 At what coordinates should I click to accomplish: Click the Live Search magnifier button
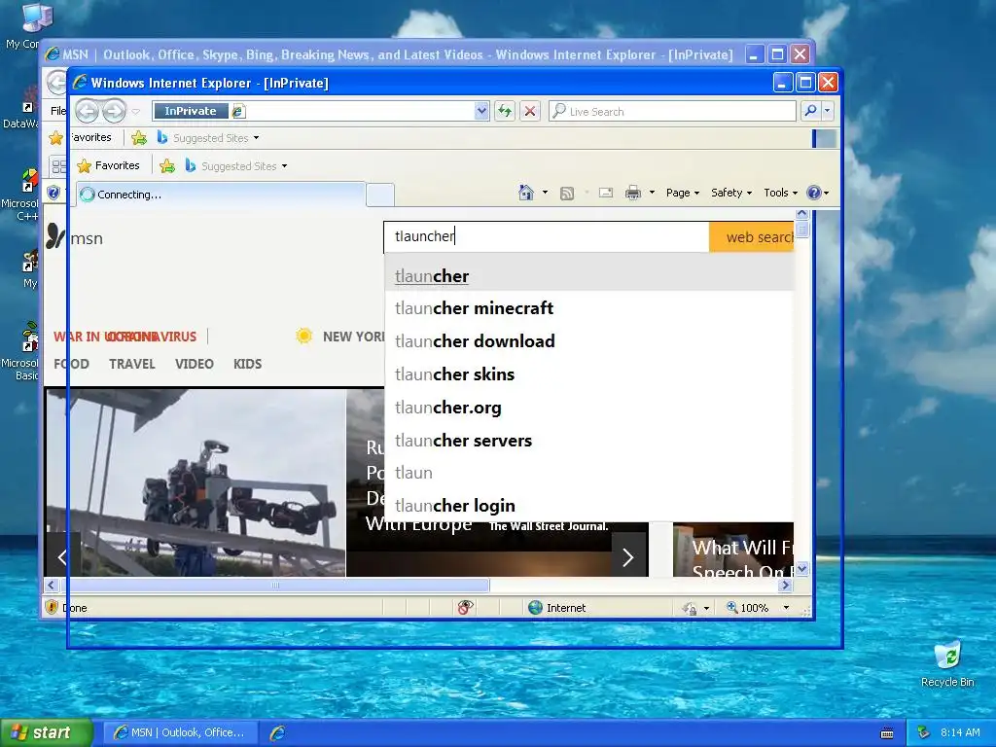pyautogui.click(x=810, y=111)
